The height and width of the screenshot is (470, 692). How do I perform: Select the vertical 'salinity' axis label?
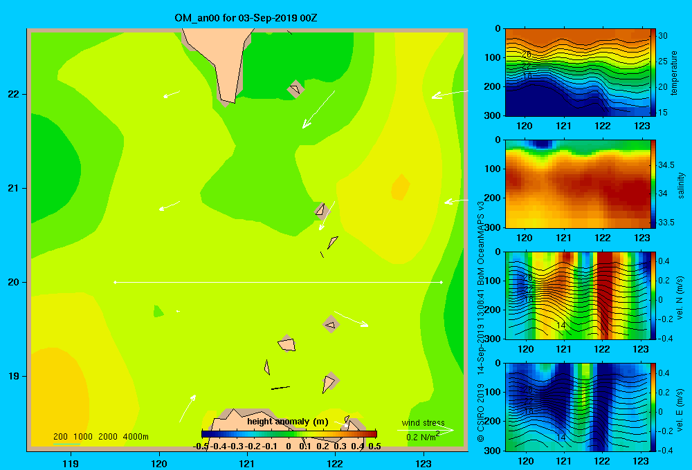click(681, 185)
